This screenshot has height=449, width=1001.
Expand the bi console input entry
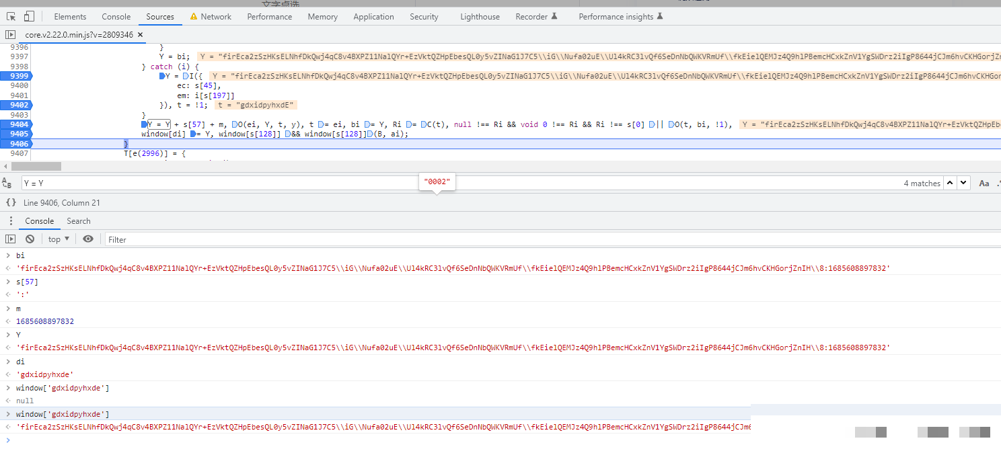tap(7, 255)
